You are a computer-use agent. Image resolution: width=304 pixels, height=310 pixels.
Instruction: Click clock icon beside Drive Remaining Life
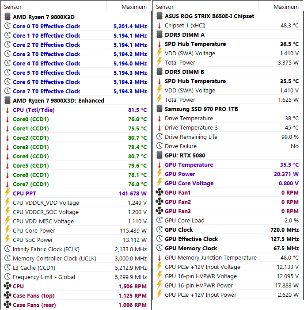click(x=160, y=136)
